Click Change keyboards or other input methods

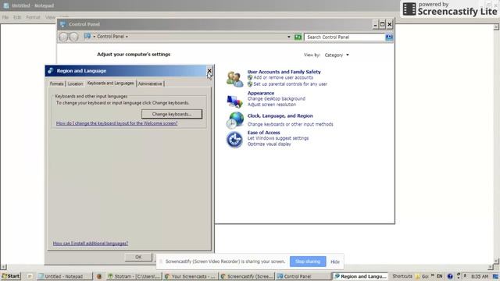pyautogui.click(x=290, y=124)
